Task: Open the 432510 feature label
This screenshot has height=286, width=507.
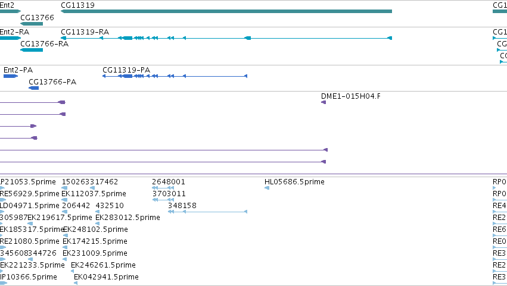Action: [110, 206]
